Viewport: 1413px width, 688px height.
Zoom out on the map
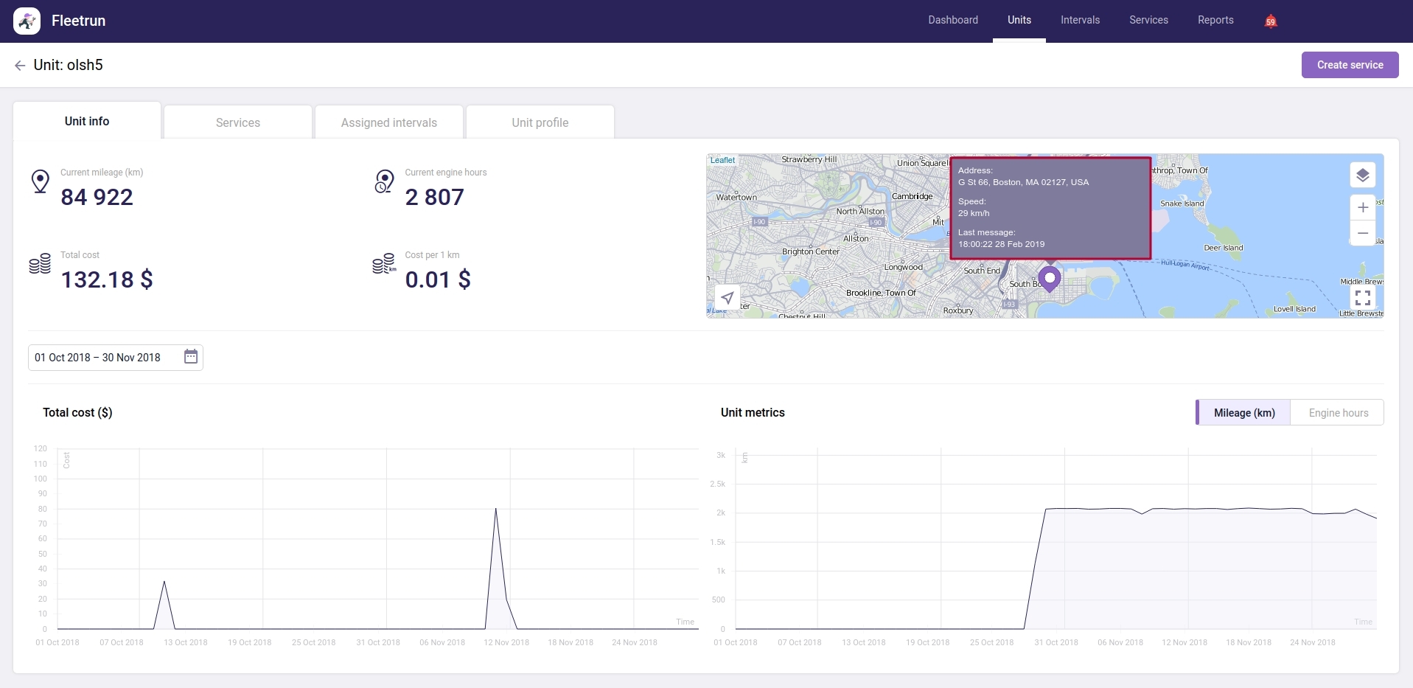point(1362,233)
